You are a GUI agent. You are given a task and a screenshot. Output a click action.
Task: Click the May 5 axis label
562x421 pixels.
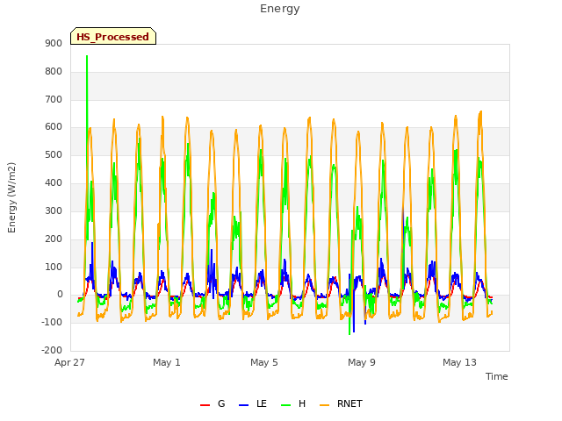[264, 362]
